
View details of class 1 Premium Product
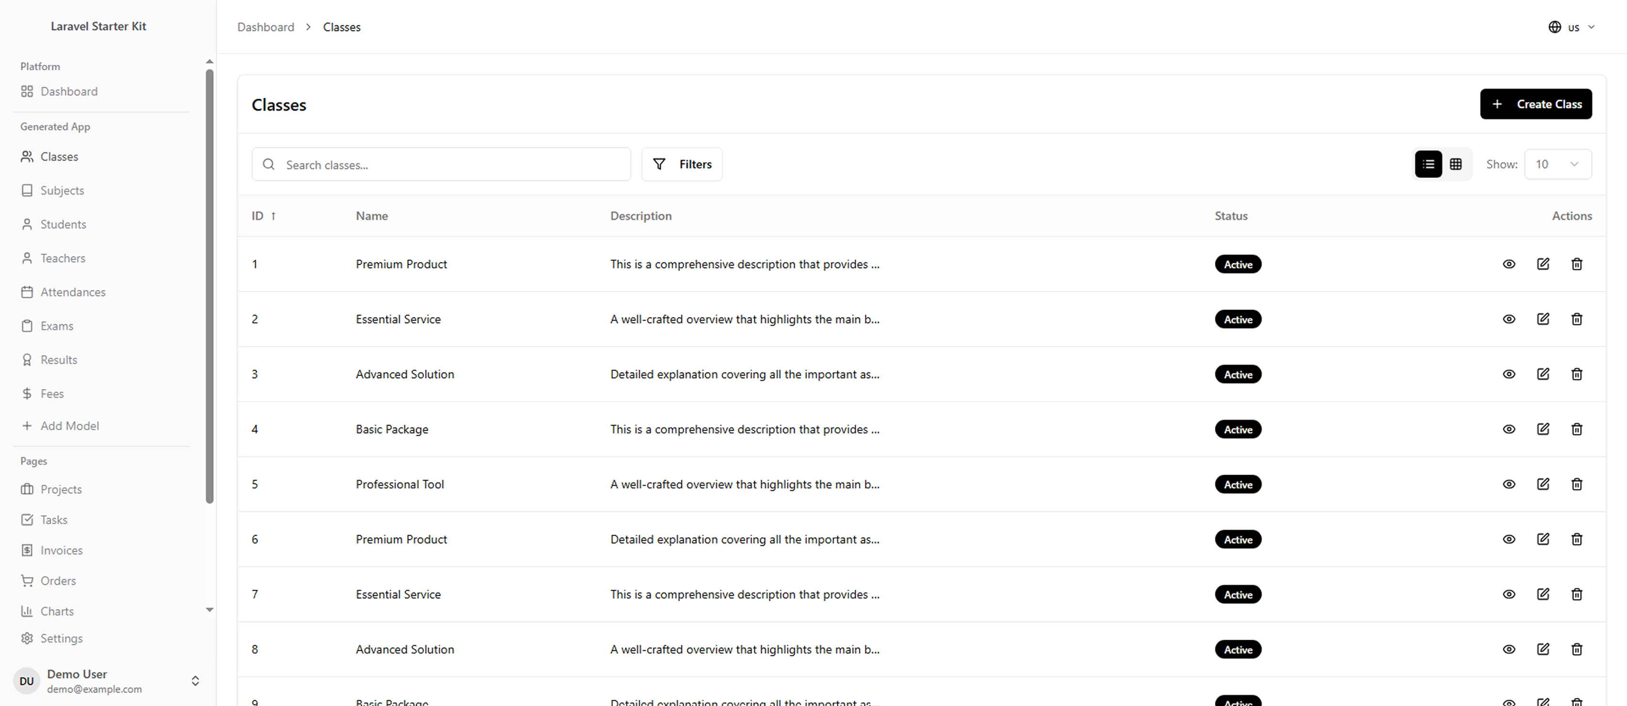pyautogui.click(x=1509, y=264)
